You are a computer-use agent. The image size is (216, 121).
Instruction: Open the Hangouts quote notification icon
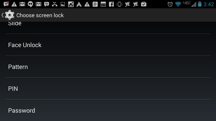pos(30,4)
